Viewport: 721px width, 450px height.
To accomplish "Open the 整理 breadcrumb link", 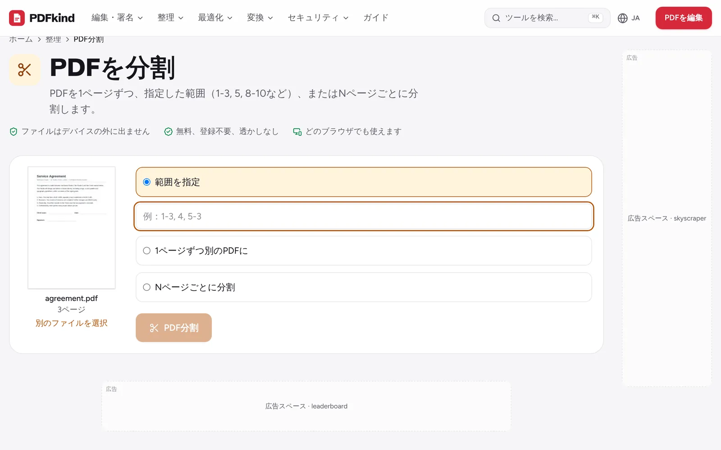I will 53,40.
